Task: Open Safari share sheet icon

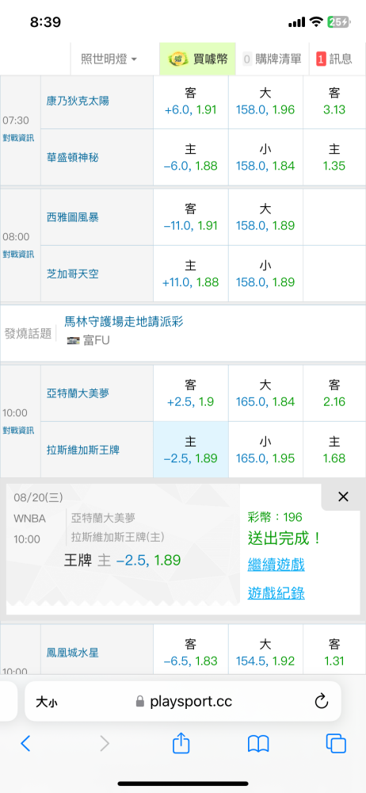Action: 181,743
